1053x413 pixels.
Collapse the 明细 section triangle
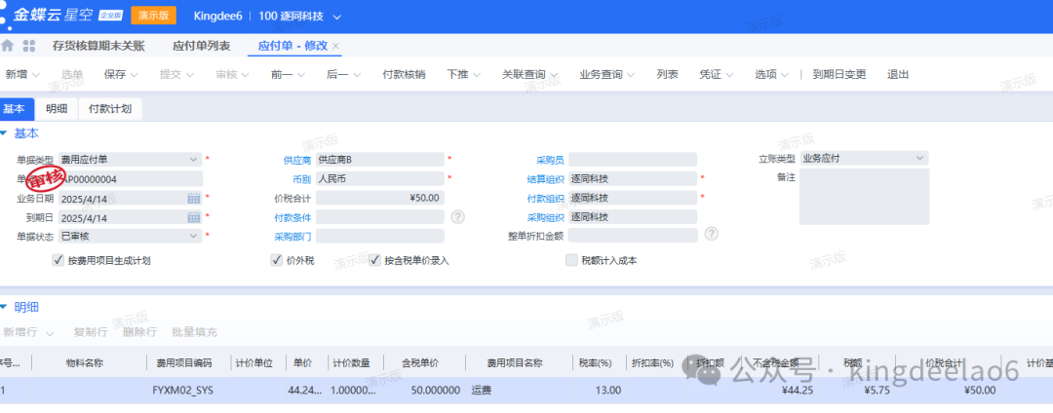5,307
